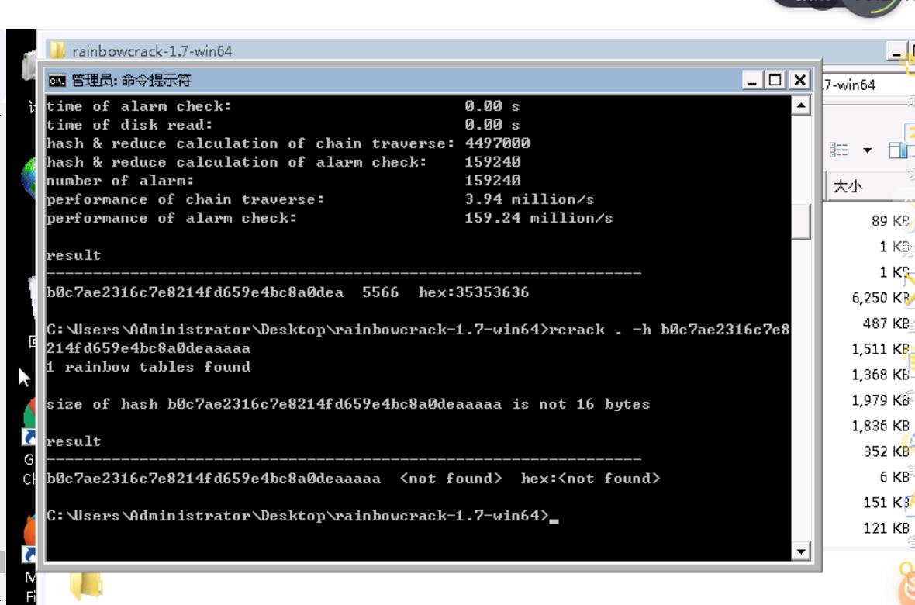Click the final command prompt input line

302,516
